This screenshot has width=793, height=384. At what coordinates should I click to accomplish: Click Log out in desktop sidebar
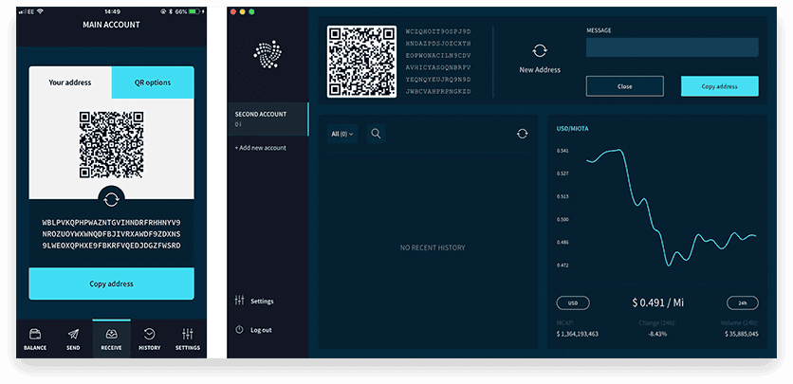coord(253,330)
